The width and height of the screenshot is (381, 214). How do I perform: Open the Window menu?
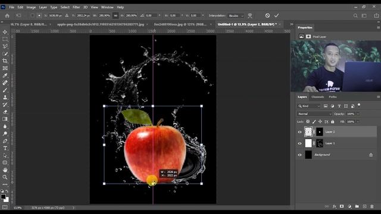[x=107, y=7]
